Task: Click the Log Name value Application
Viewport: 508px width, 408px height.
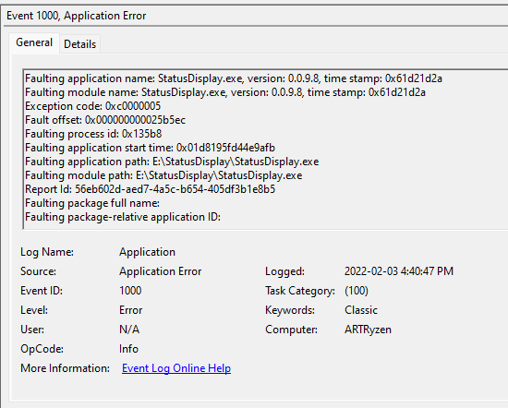Action: [147, 252]
